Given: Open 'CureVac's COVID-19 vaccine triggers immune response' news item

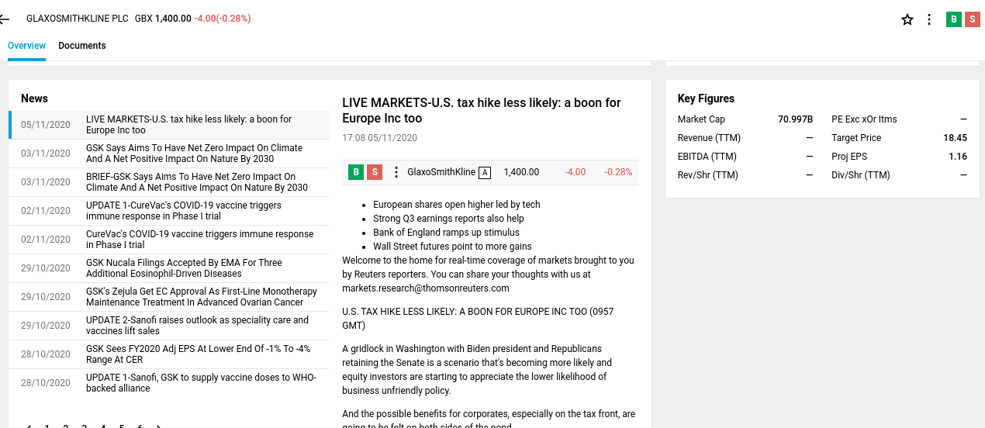Looking at the screenshot, I should [169, 240].
